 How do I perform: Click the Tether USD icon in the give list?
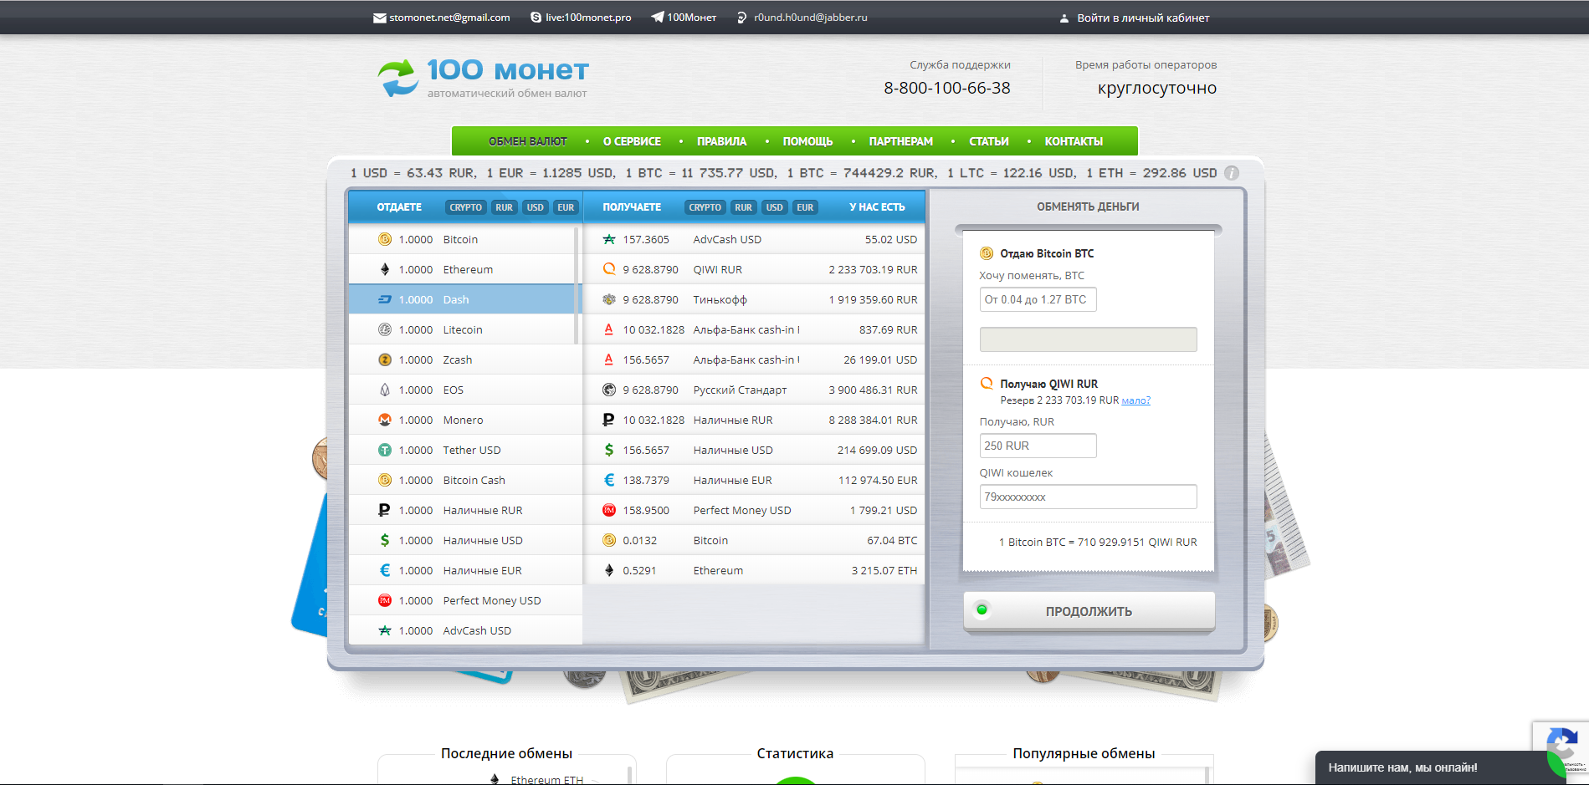click(x=385, y=450)
